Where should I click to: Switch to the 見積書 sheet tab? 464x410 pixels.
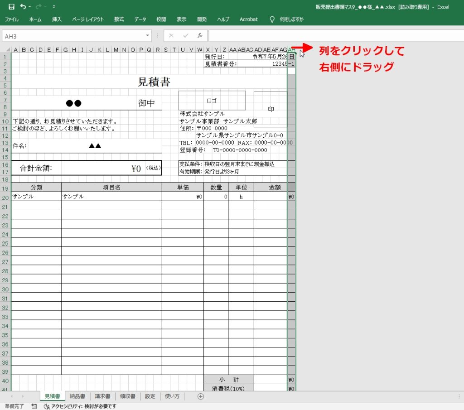click(52, 396)
